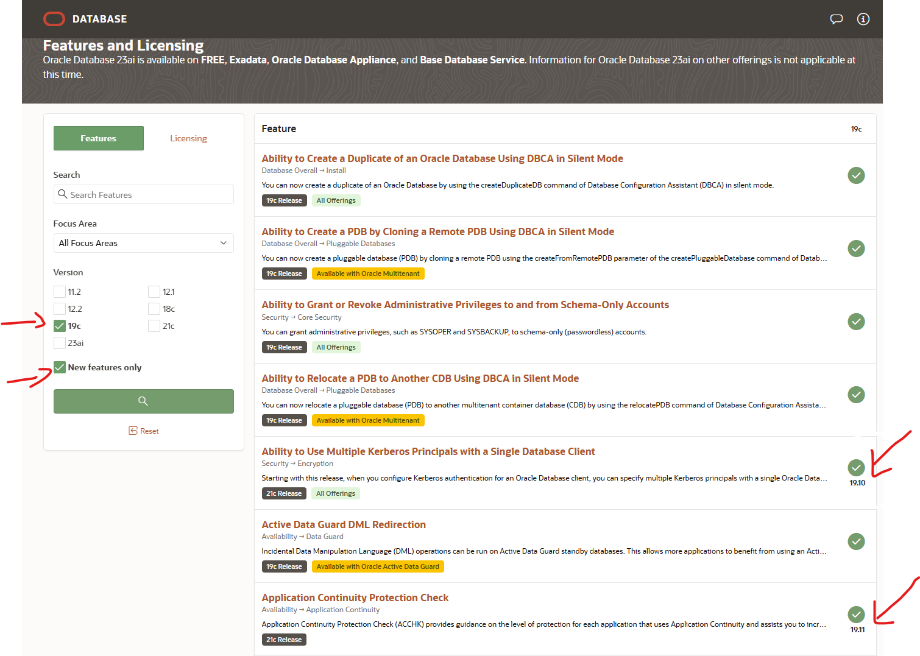This screenshot has height=656, width=920.
Task: Open Create a PDB by Cloning Remote PDB link
Action: (438, 231)
